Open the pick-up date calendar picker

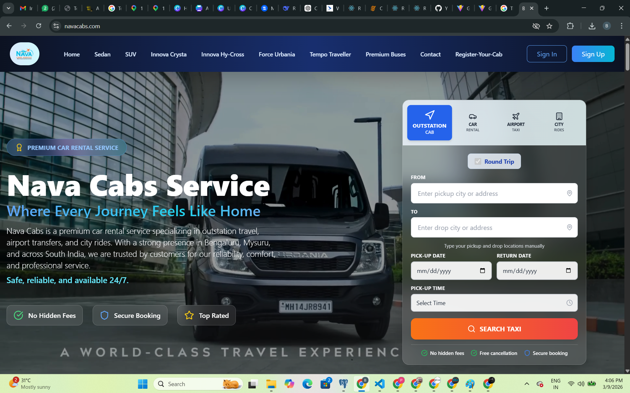tap(482, 271)
